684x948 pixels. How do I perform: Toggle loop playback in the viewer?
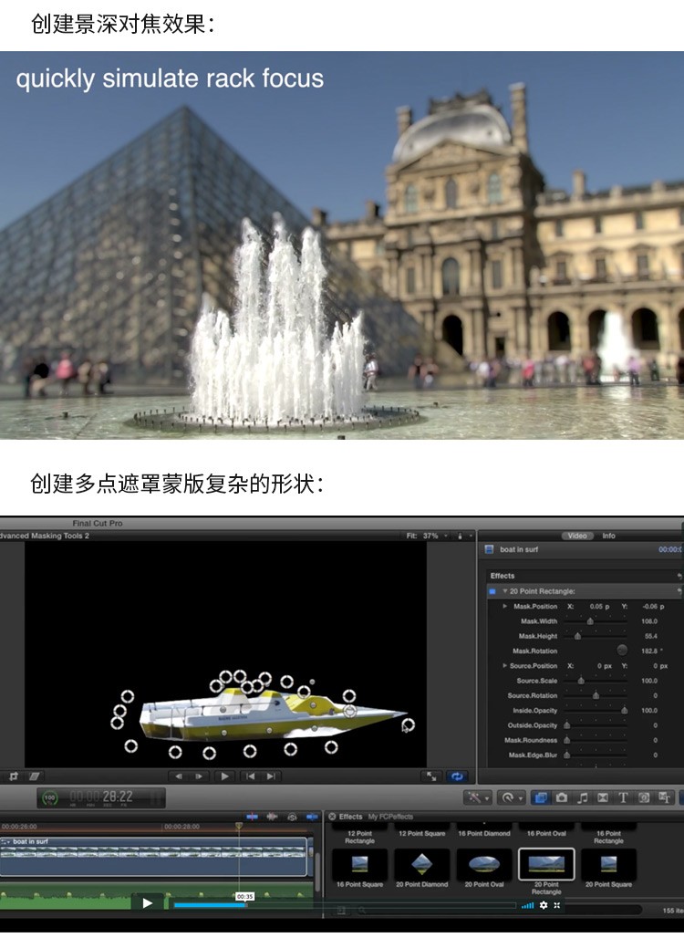[x=457, y=776]
